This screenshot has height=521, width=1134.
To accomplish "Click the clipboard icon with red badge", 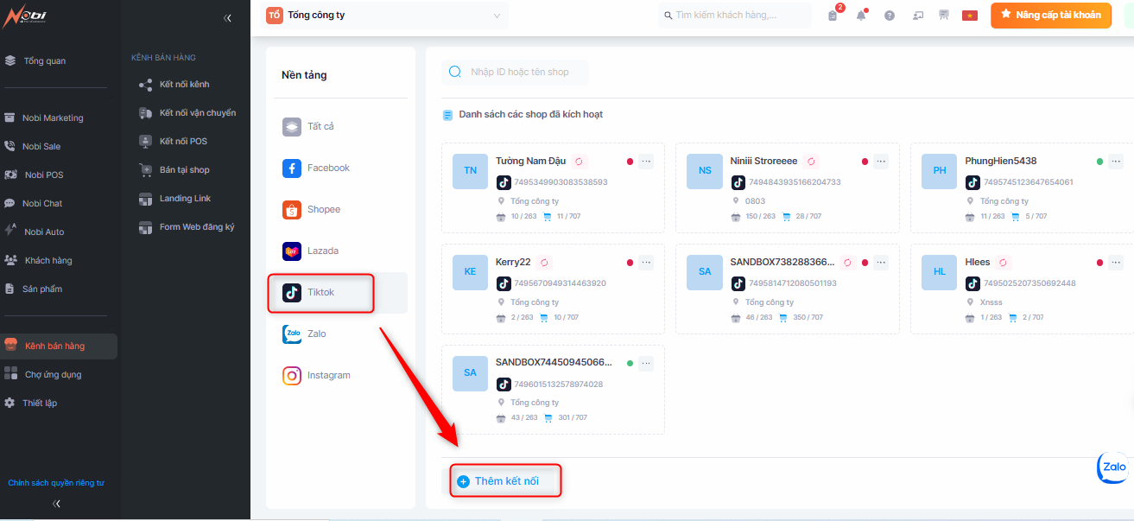I will 833,16.
